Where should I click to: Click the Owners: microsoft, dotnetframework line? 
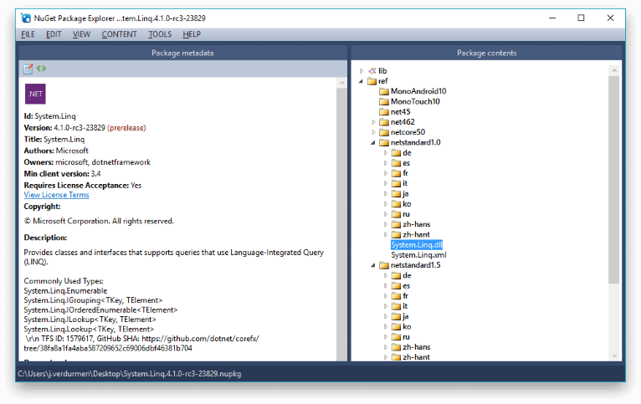tap(87, 162)
